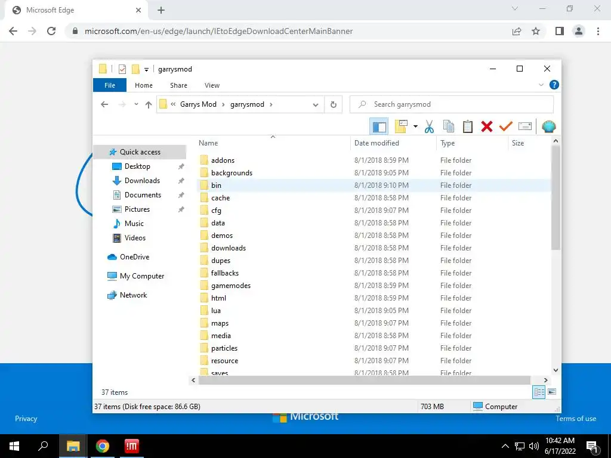Sort by the Size column header

pyautogui.click(x=518, y=143)
